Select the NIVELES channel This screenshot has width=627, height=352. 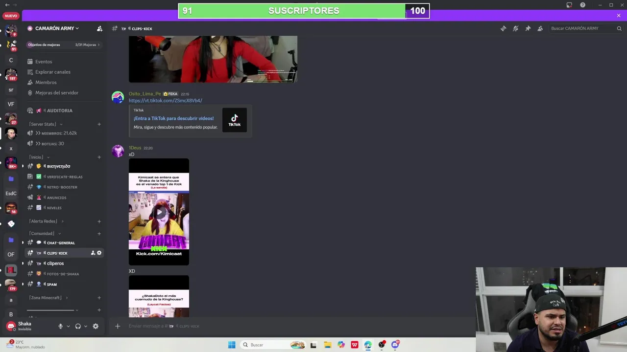click(x=64, y=208)
